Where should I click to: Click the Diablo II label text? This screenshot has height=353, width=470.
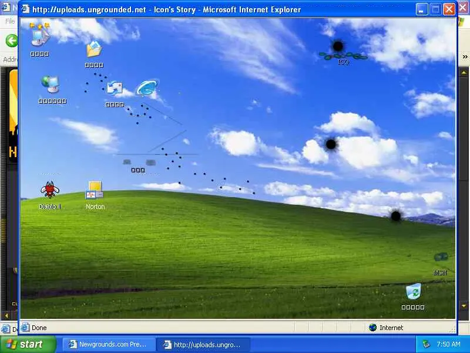(x=50, y=207)
